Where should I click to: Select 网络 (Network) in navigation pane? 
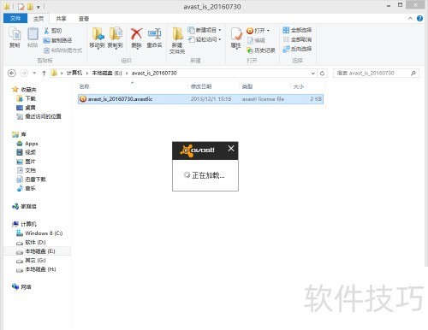(26, 287)
